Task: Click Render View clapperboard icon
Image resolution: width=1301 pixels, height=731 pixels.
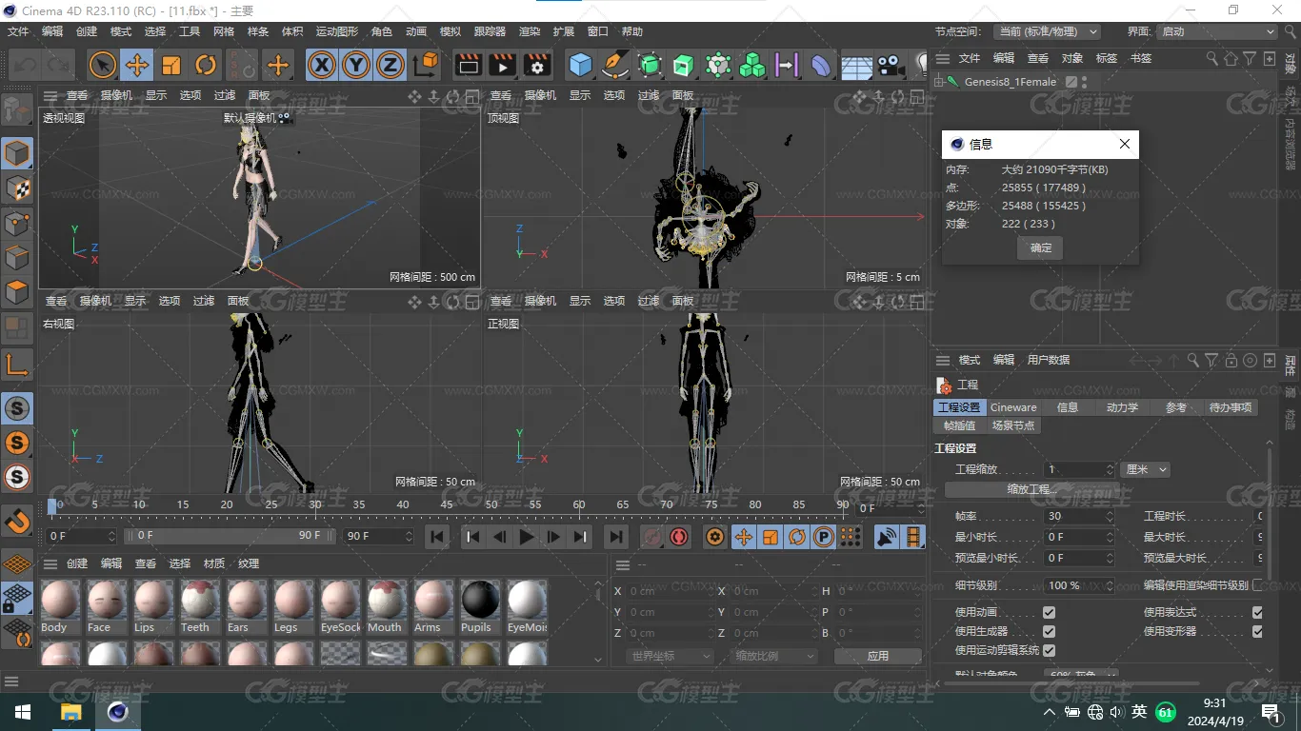Action: point(469,65)
